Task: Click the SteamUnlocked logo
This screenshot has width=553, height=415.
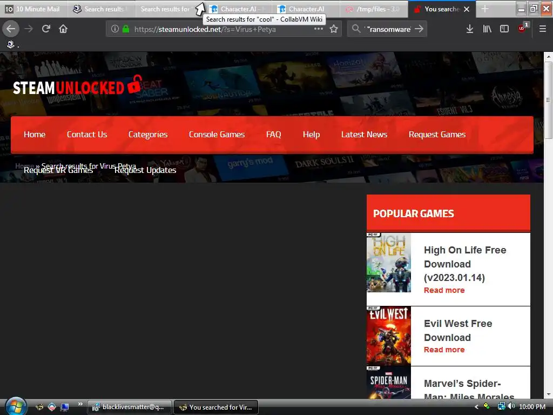Action: coord(77,85)
